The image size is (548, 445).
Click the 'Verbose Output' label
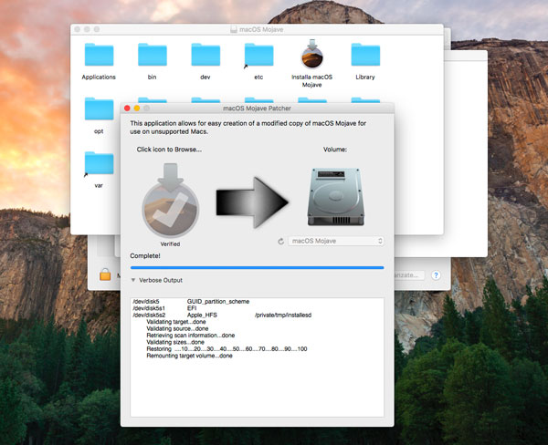pyautogui.click(x=161, y=280)
